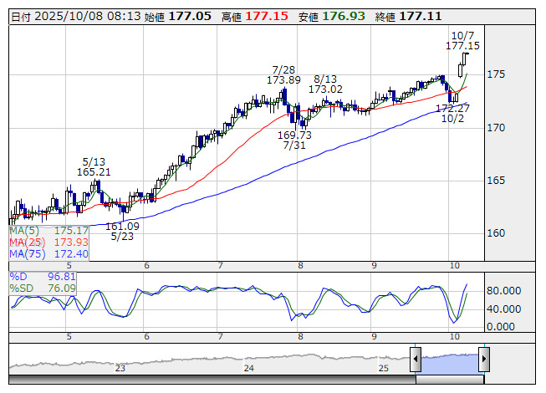Click the 安値 176.93 value in header
Viewport: 546px width, 393px height.
[344, 16]
